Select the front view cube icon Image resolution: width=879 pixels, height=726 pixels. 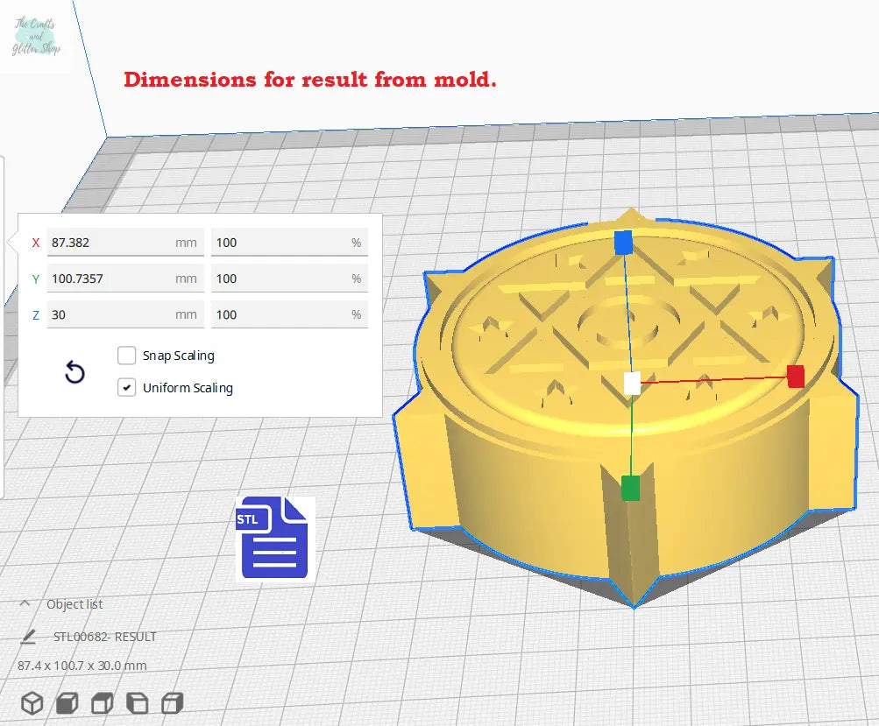pyautogui.click(x=67, y=703)
